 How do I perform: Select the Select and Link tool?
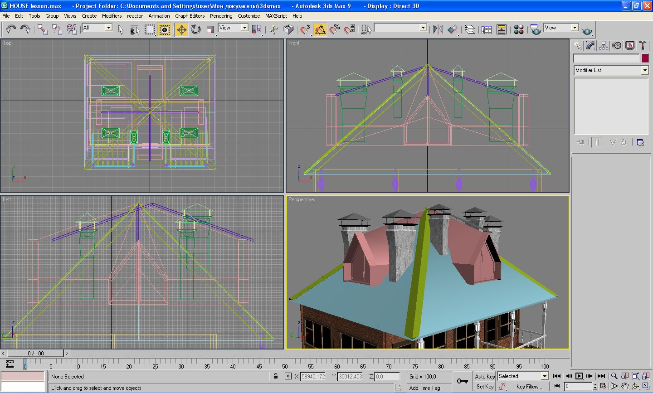tap(43, 29)
